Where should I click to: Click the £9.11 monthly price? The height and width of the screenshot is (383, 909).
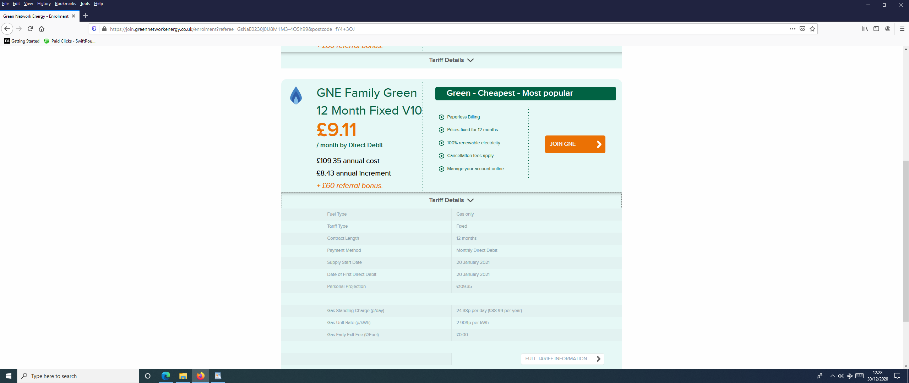click(x=336, y=129)
